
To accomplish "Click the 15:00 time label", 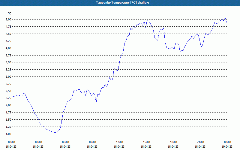I will pyautogui.click(x=147, y=142).
